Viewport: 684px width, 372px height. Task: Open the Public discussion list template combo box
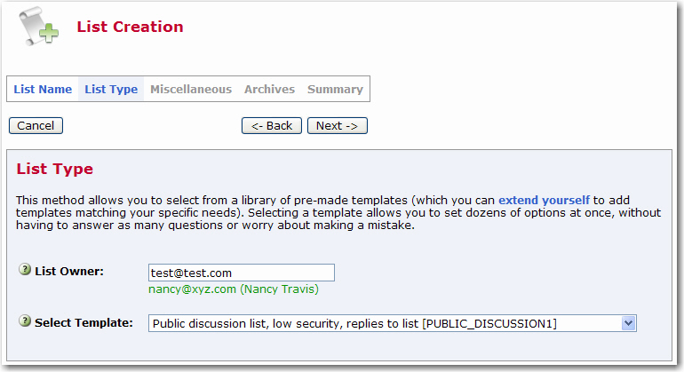click(392, 323)
